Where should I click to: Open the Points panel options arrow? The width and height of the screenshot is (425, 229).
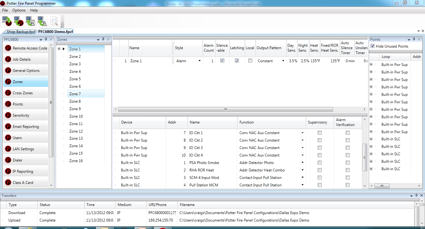[x=409, y=40]
